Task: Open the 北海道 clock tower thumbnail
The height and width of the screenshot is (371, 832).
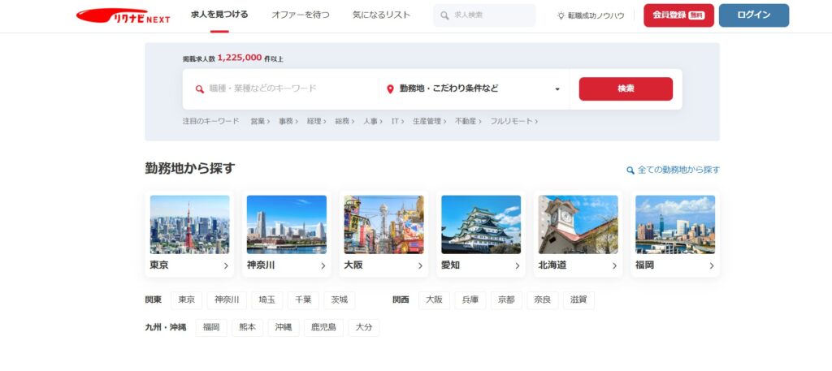Action: click(x=578, y=225)
